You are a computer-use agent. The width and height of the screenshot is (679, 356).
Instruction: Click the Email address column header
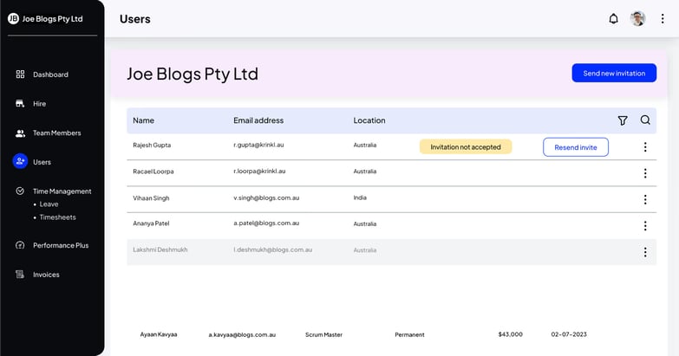258,120
